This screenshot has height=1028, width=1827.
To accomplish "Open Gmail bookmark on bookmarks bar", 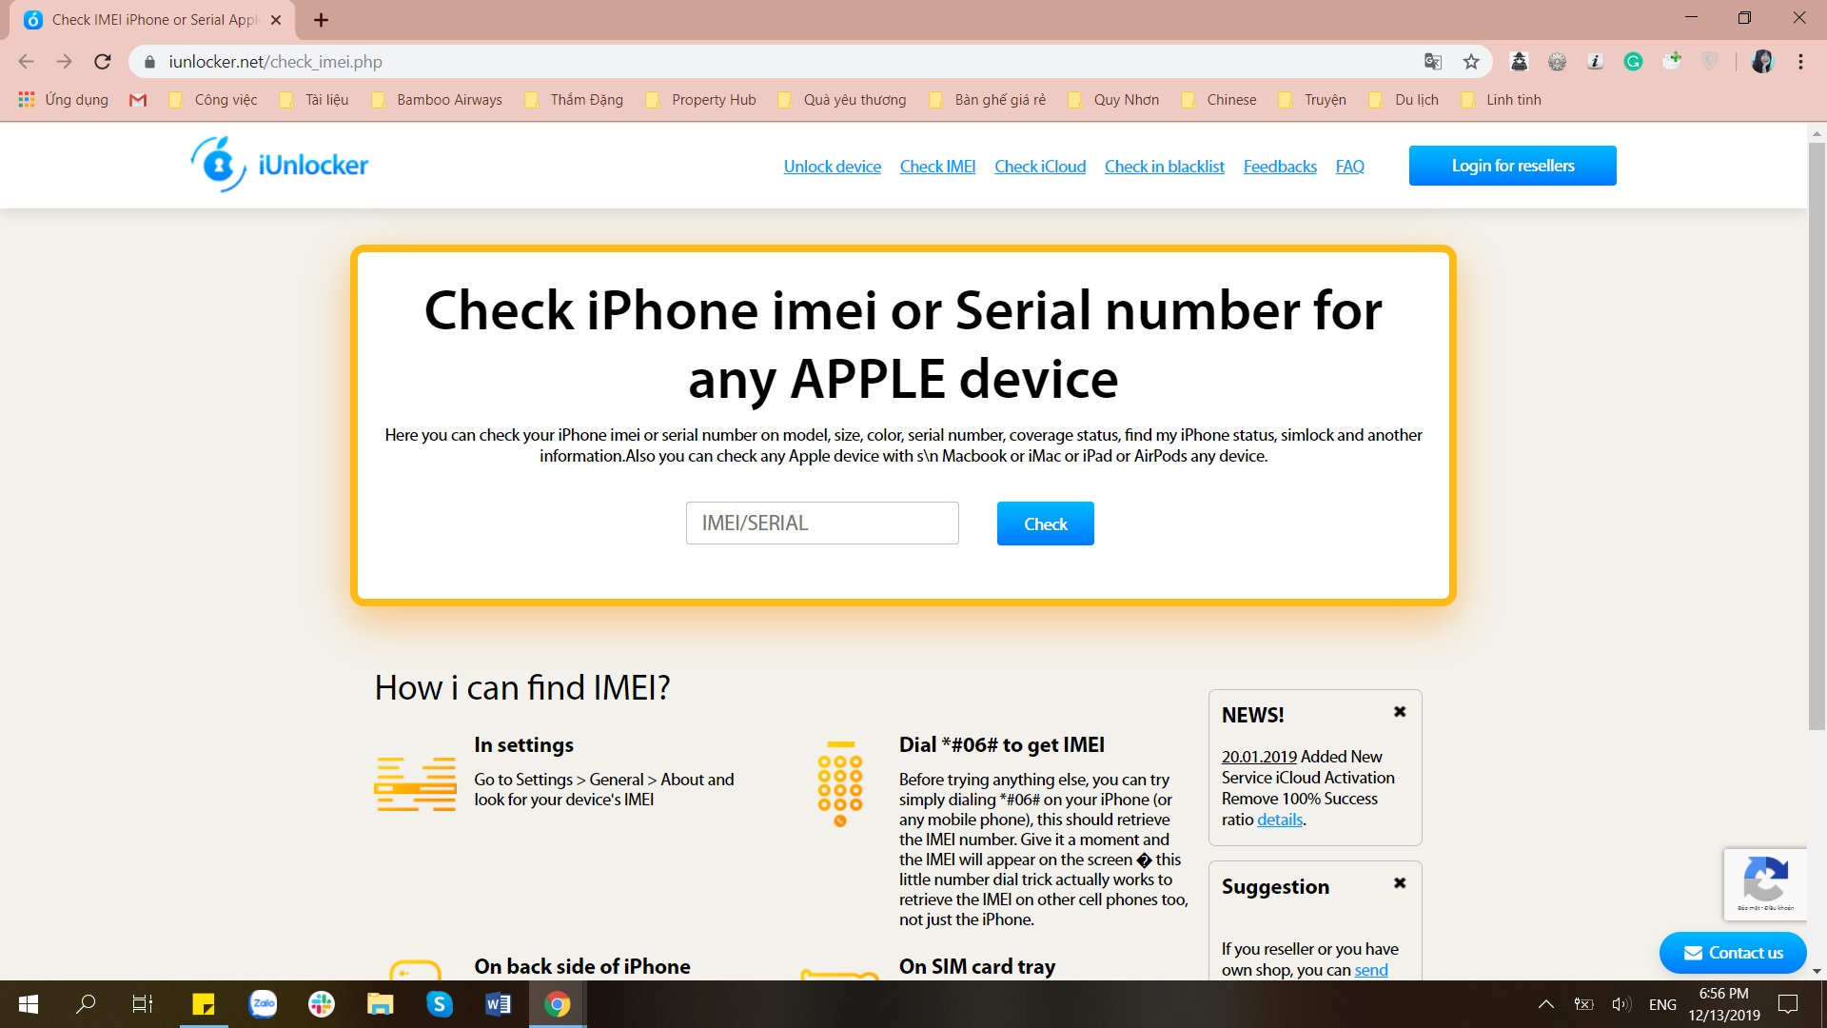I will click(138, 99).
